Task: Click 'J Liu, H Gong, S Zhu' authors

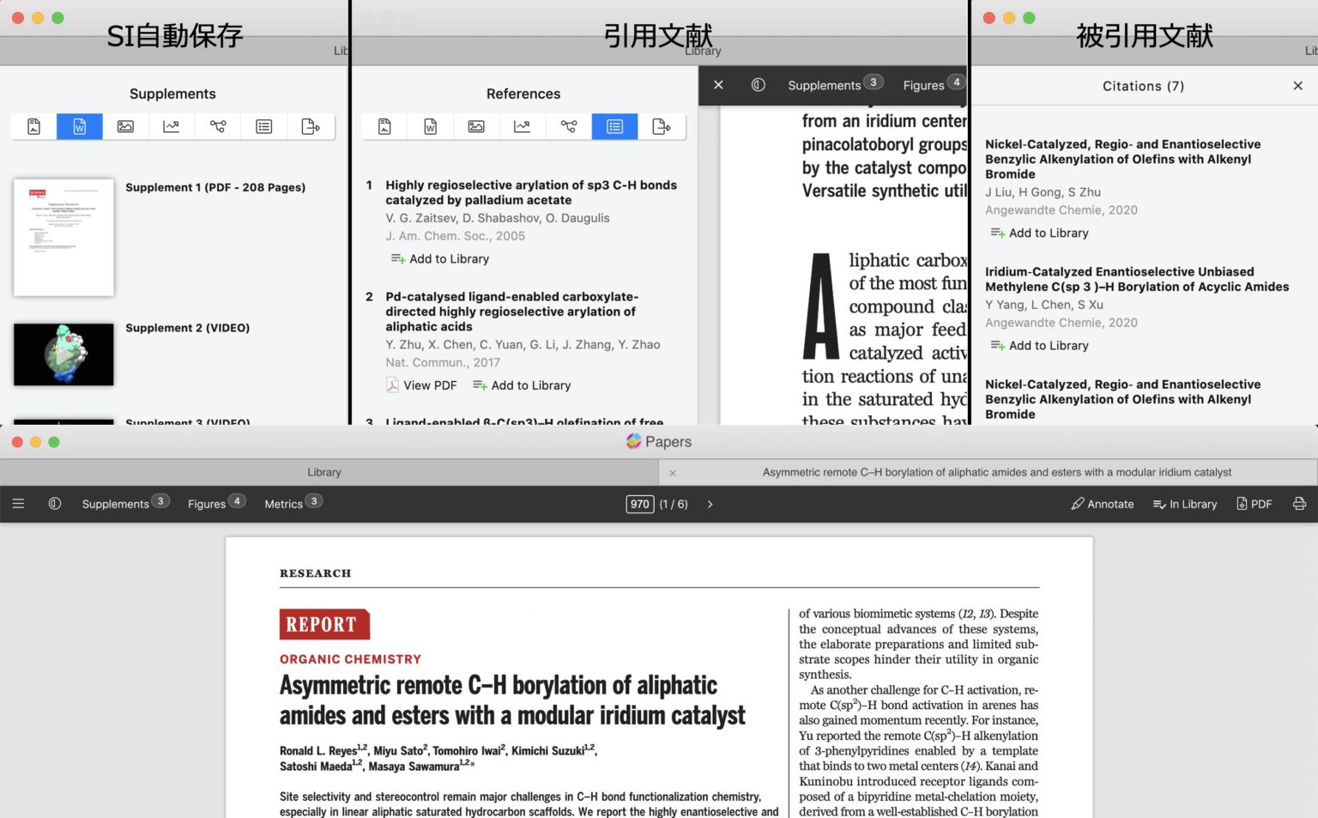Action: [1043, 192]
